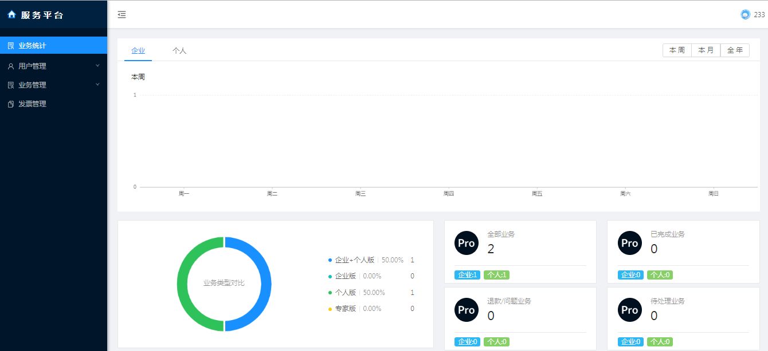Click the Pro badge of 全部业务 card
The width and height of the screenshot is (768, 351).
click(x=467, y=243)
